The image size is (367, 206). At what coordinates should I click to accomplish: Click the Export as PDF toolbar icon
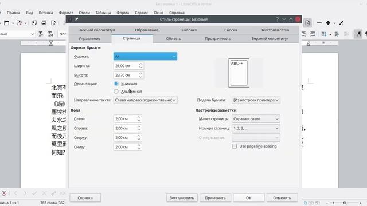[34, 23]
